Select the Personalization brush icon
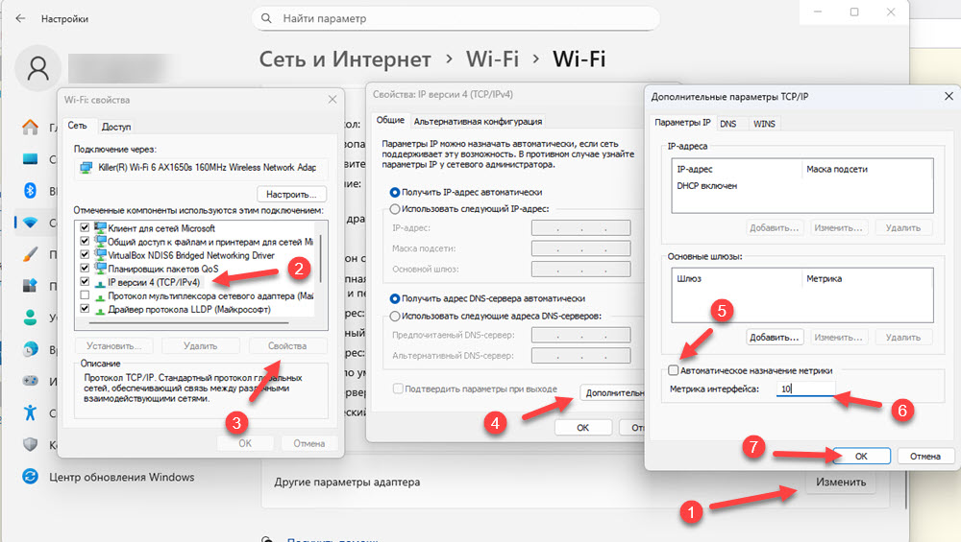The width and height of the screenshot is (961, 542). [30, 254]
